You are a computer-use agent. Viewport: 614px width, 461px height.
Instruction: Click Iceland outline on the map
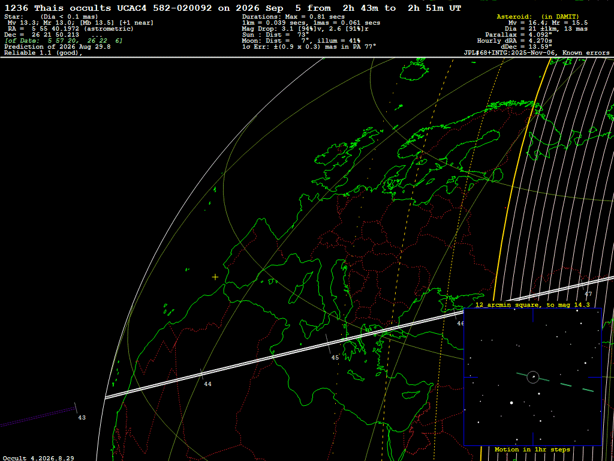pyautogui.click(x=414, y=70)
